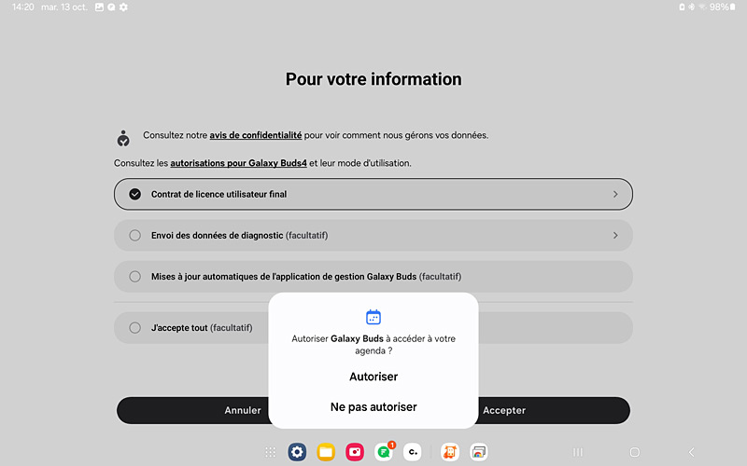
Task: Tap the Pour votre information heading
Action: tap(373, 79)
